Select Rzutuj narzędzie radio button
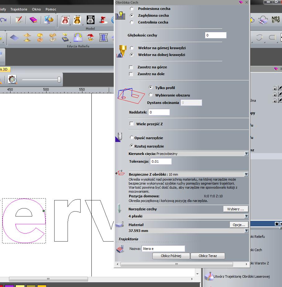The image size is (282, 287). pos(132,146)
